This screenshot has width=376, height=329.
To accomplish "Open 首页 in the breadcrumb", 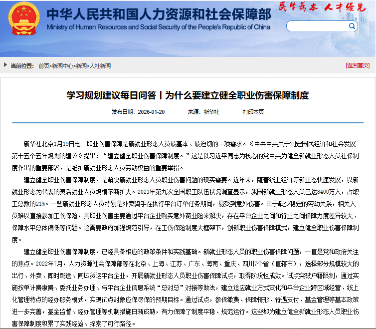I will coord(44,66).
